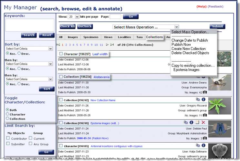
Task: Click info icon for Epistenia Images collection
Action: click(192, 123)
